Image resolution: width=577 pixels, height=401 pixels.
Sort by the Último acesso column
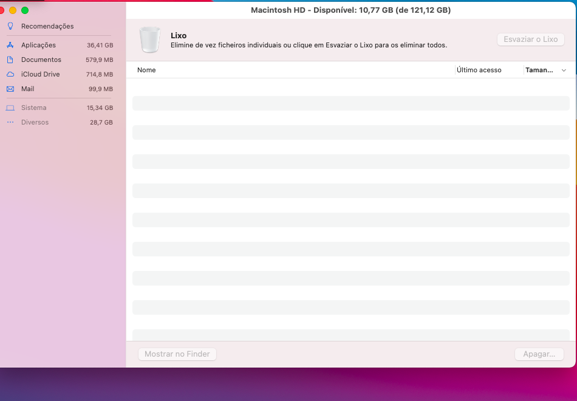point(479,70)
